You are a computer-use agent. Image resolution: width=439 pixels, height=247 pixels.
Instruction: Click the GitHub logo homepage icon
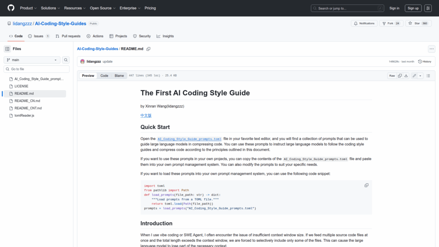coord(11,8)
